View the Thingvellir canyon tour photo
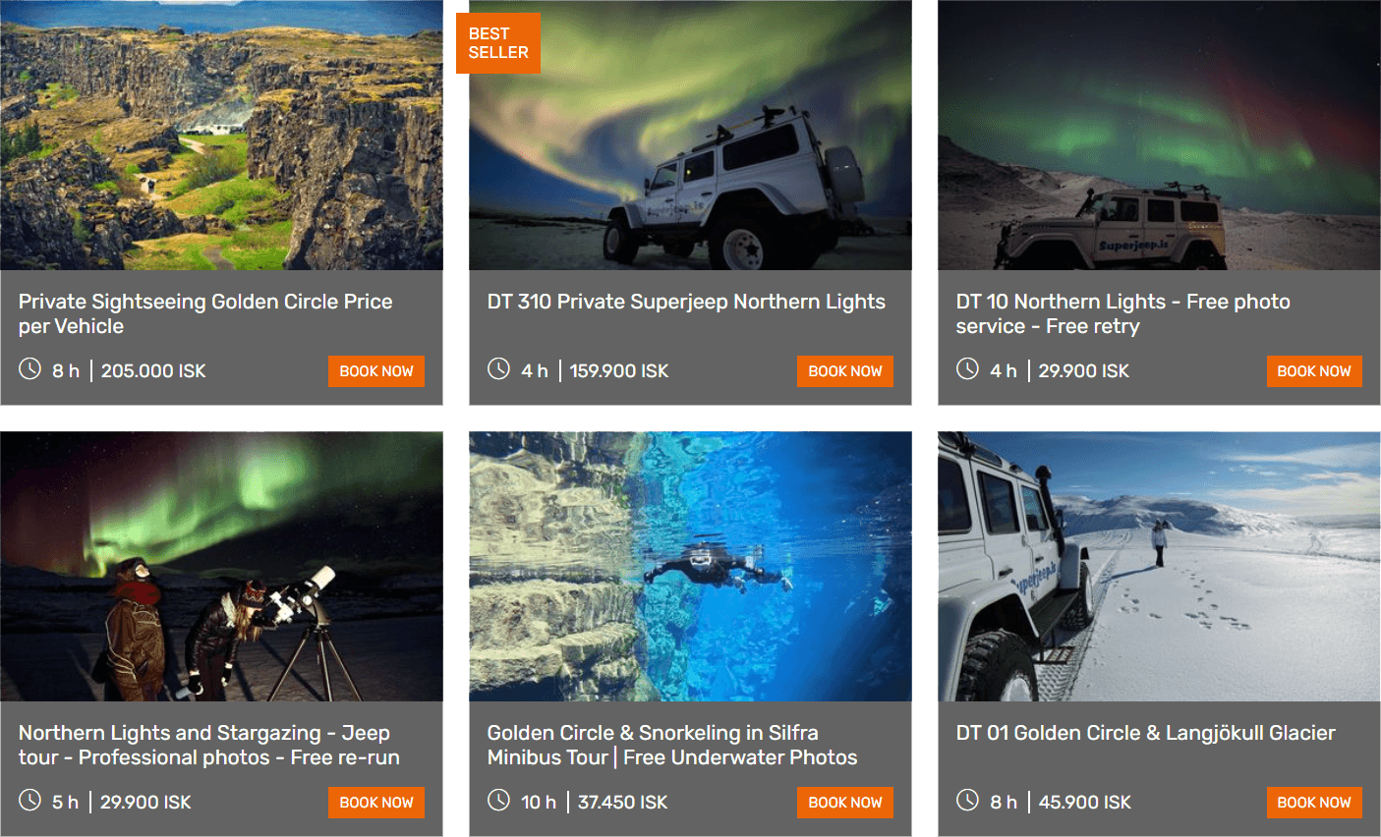The image size is (1381, 837). click(221, 135)
